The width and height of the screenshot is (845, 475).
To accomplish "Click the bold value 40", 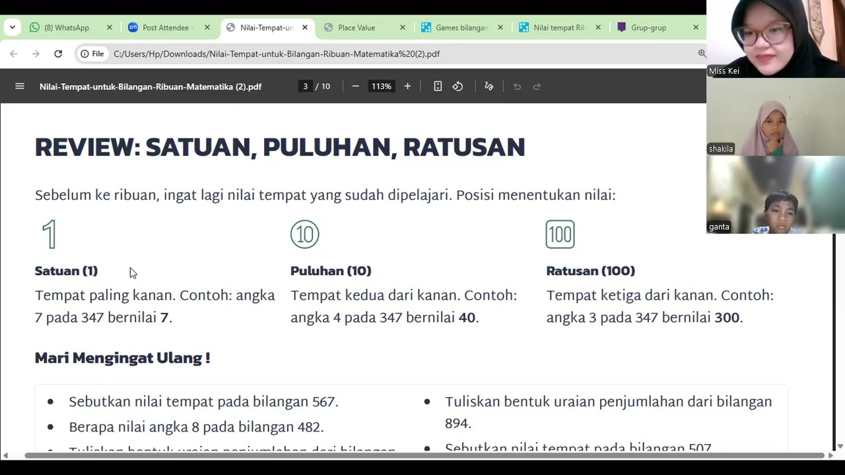I will 467,317.
